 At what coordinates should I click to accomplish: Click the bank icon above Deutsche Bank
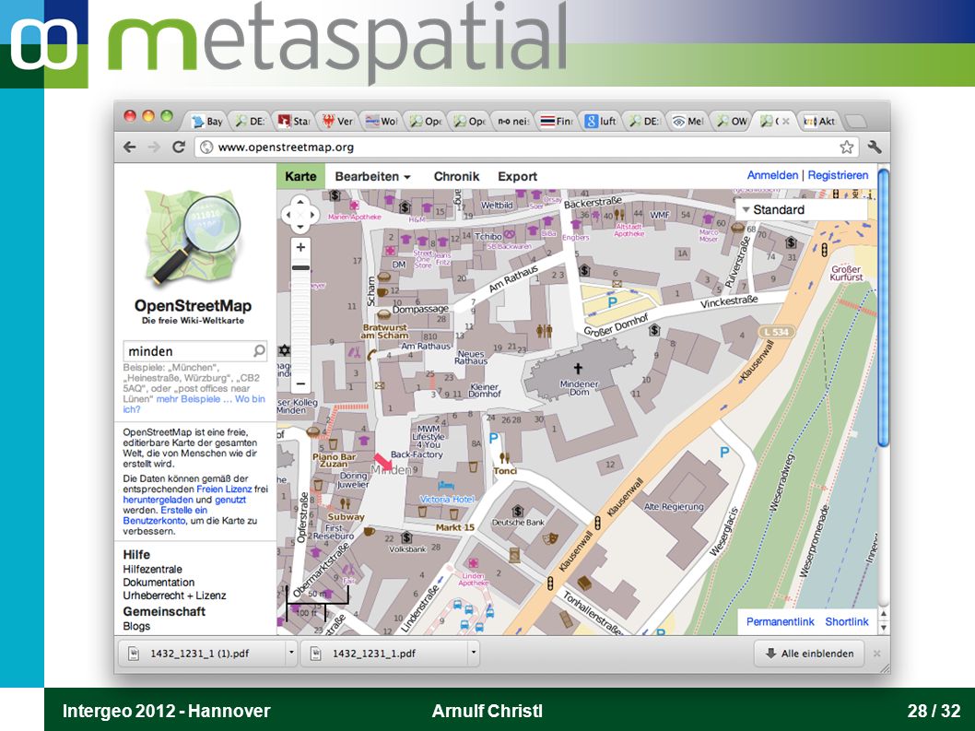[x=517, y=511]
